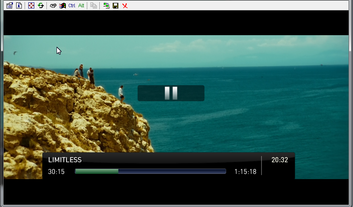The width and height of the screenshot is (353, 207).
Task: Seek within the green playback progress bar
Action: point(150,171)
